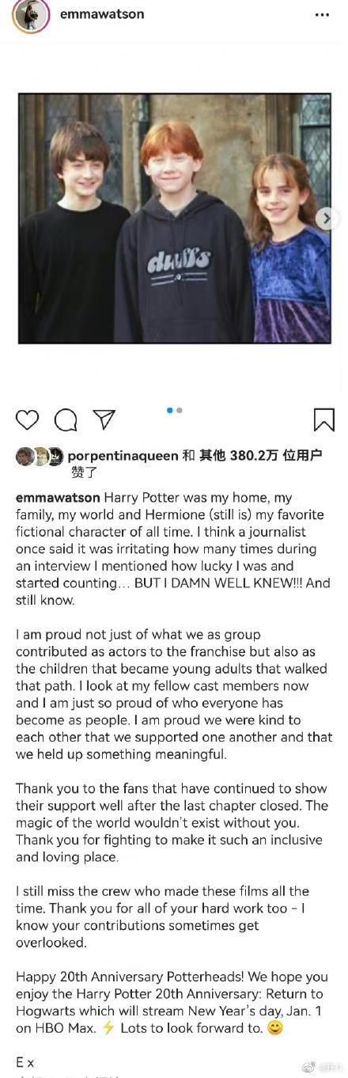Open emmawatson username in header
Screen dimensions: 348x1078
click(x=101, y=14)
